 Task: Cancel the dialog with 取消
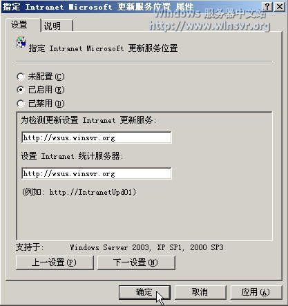[200, 292]
